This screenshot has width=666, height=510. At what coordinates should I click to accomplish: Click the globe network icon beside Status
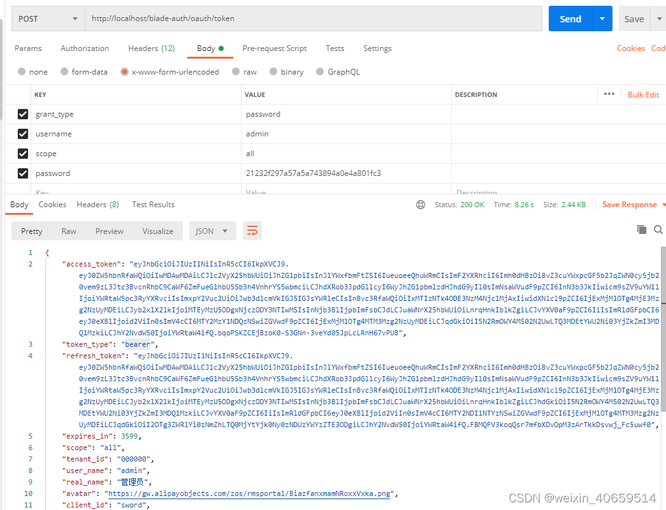pyautogui.click(x=421, y=205)
